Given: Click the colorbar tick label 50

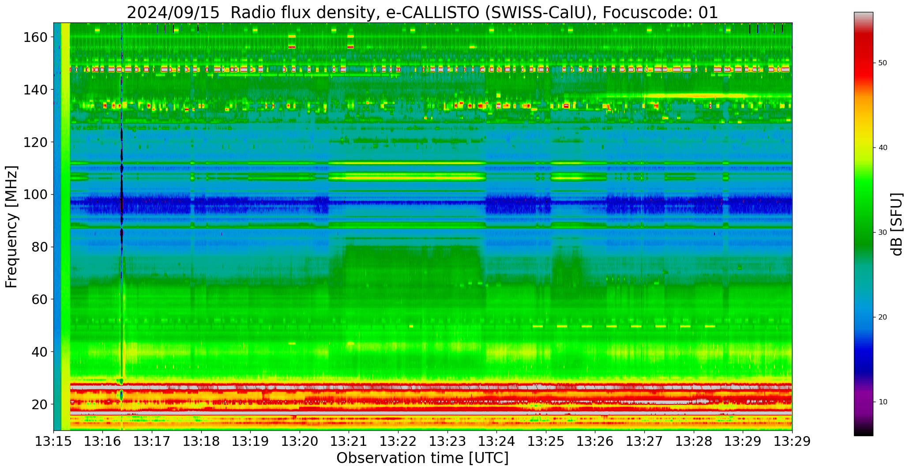Looking at the screenshot, I should pyautogui.click(x=882, y=63).
